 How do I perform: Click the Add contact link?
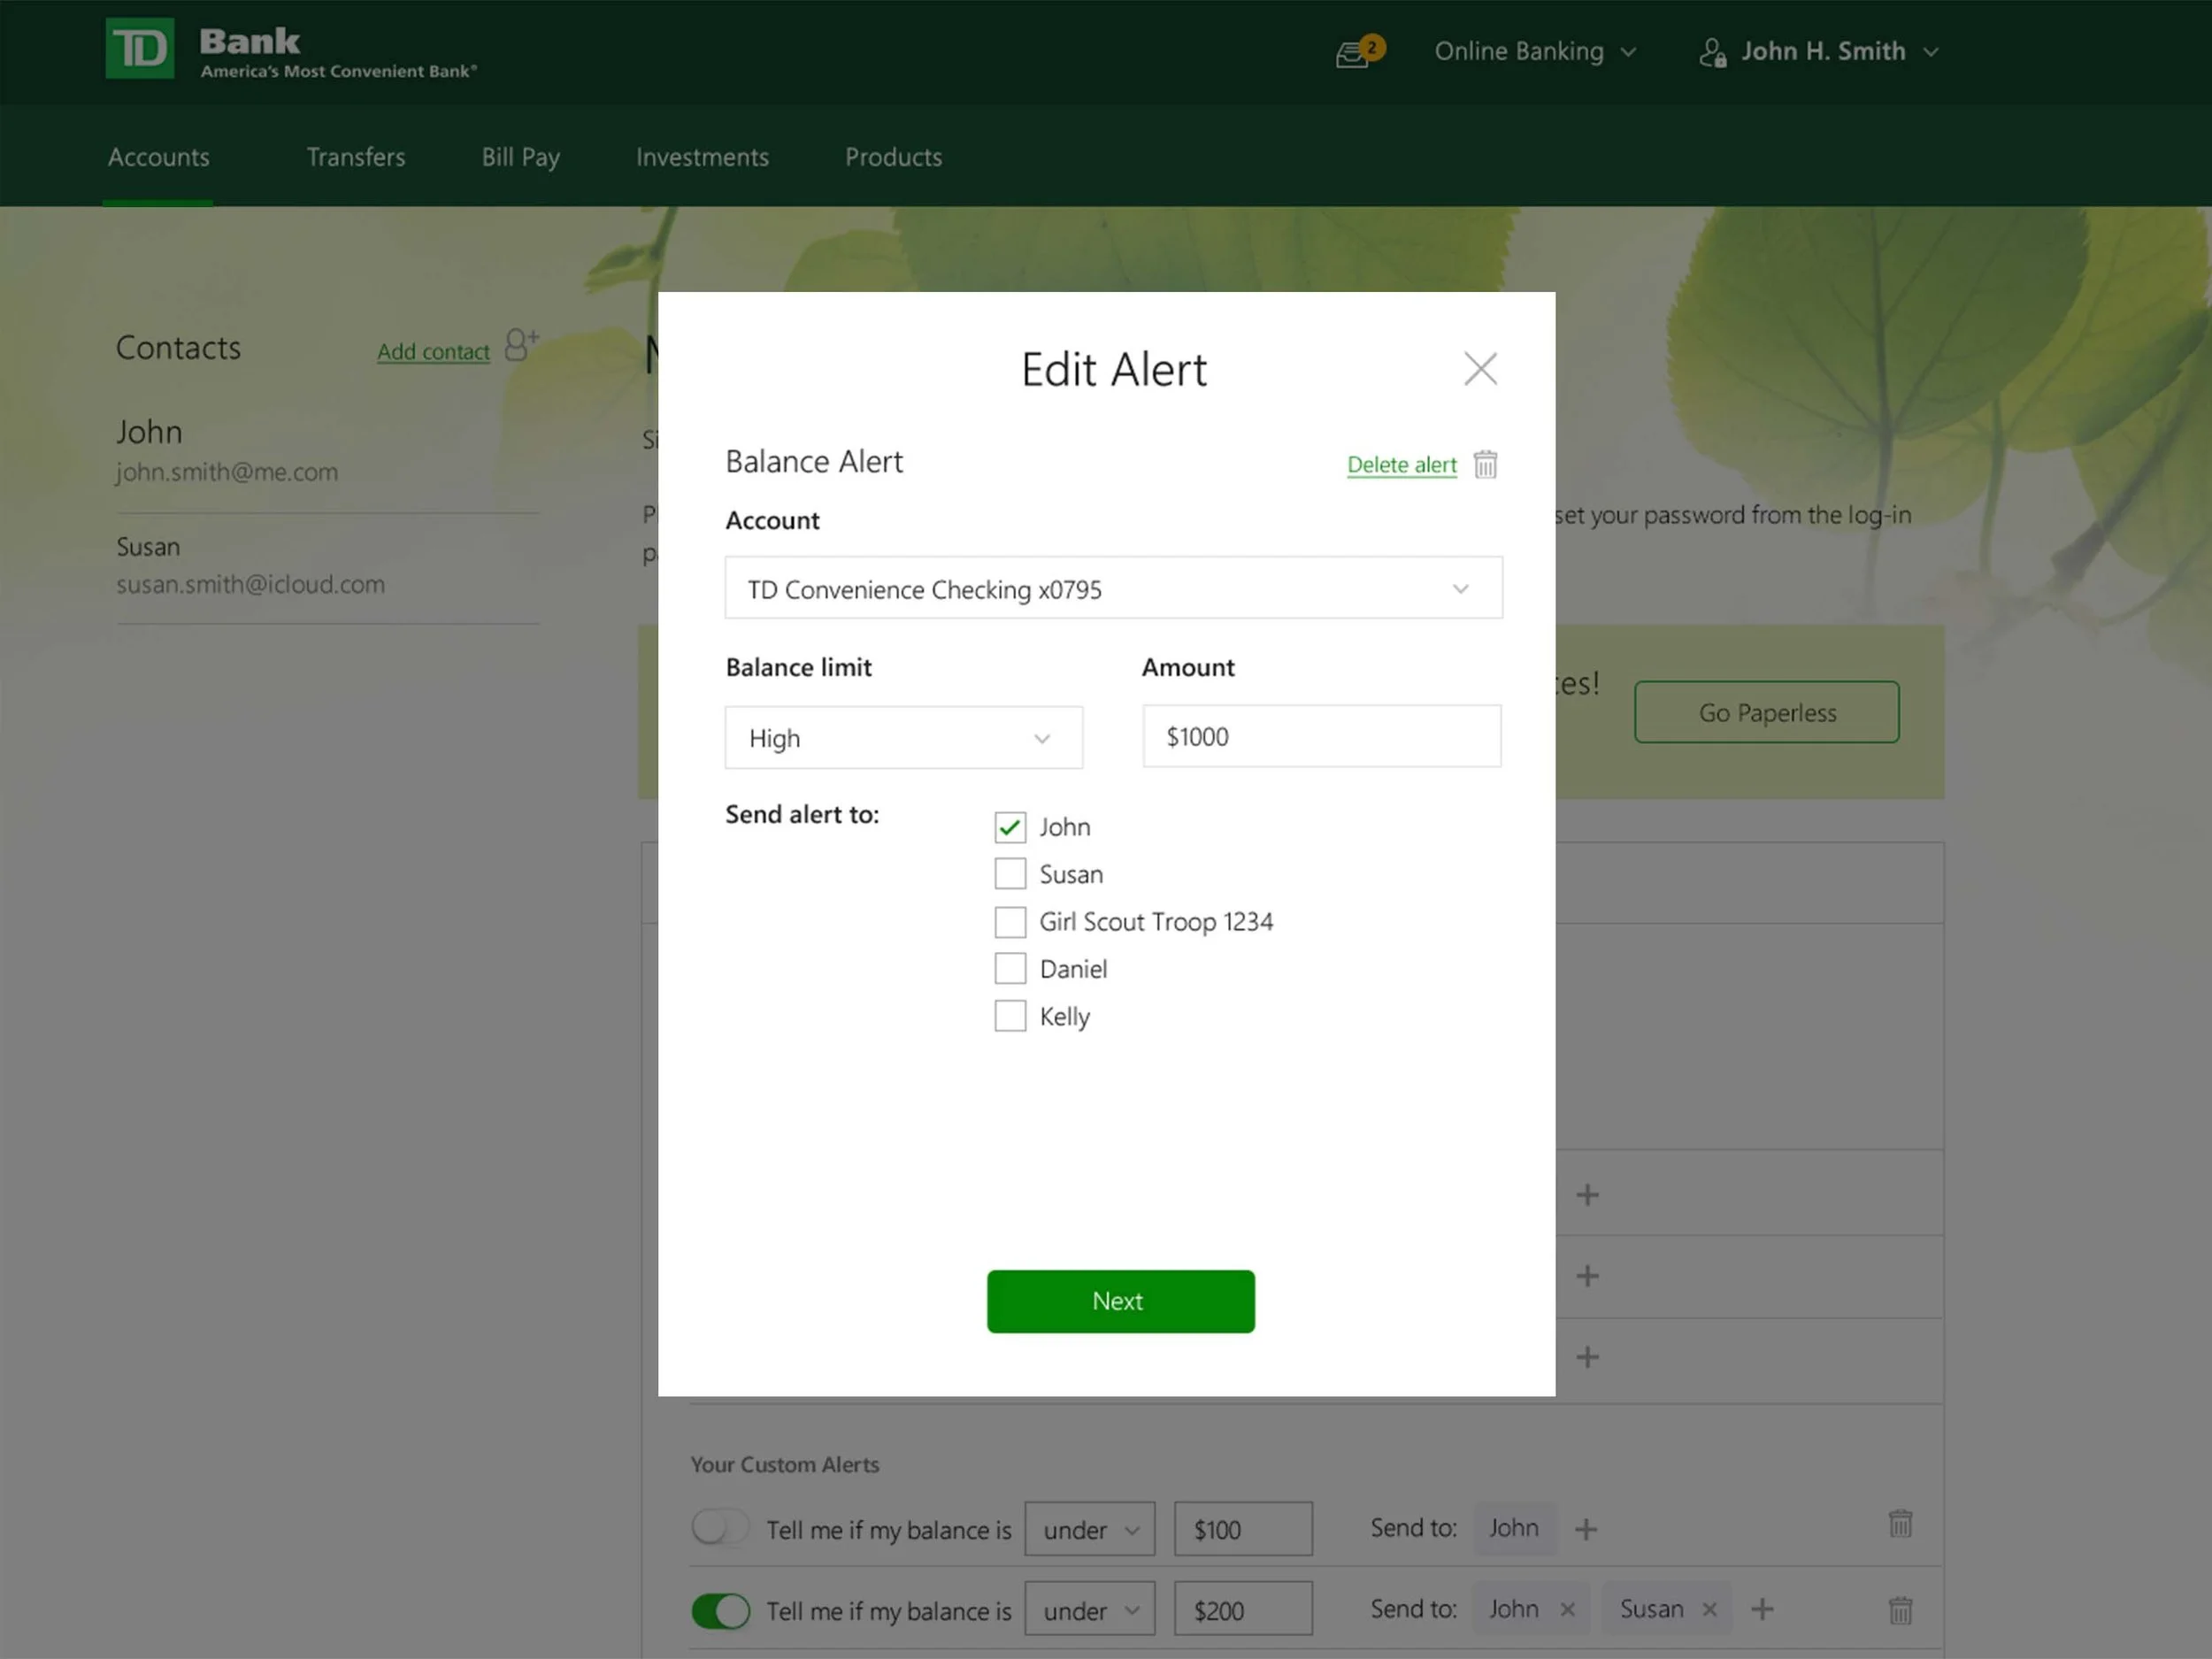pyautogui.click(x=433, y=352)
